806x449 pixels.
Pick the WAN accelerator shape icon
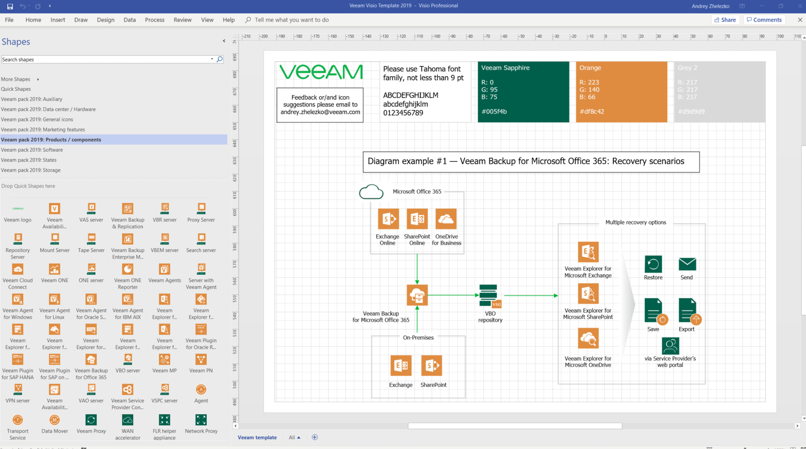(x=127, y=420)
